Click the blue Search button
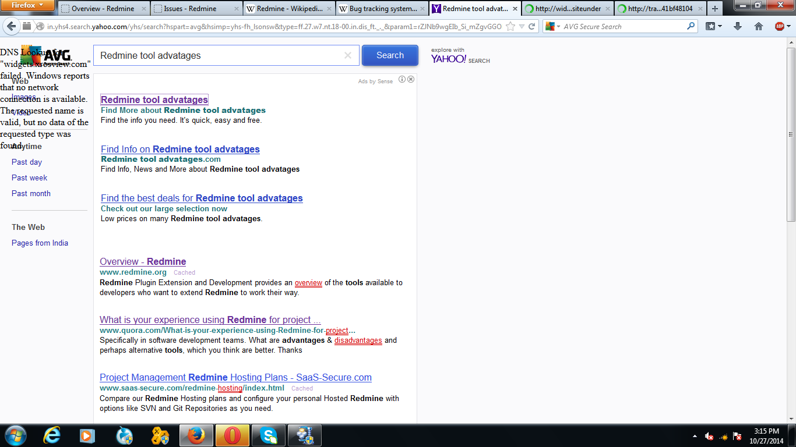Screen dimensions: 796x447 click(390, 55)
